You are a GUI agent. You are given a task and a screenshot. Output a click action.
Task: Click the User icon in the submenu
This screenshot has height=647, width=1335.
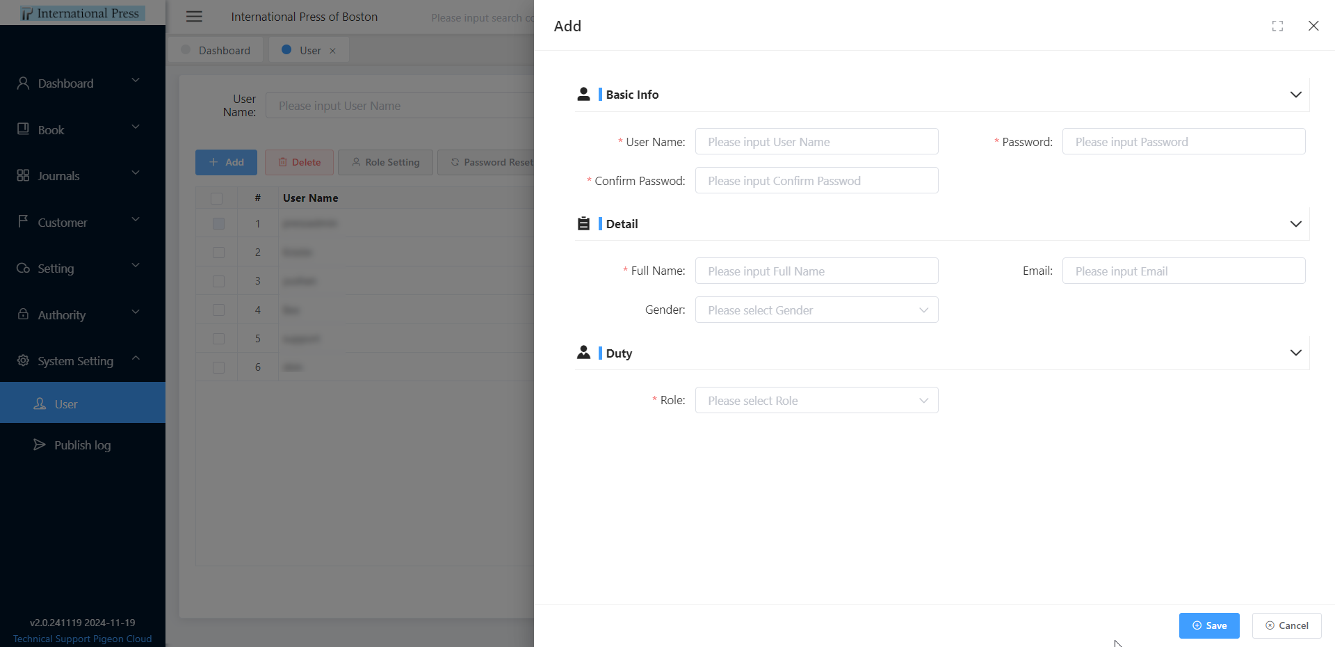point(40,404)
